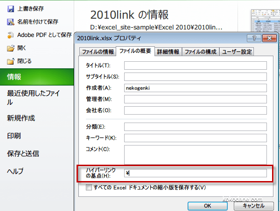Screen dimensions: 280x211
Task: Open 最近使用したファイル section
Action: (33, 98)
